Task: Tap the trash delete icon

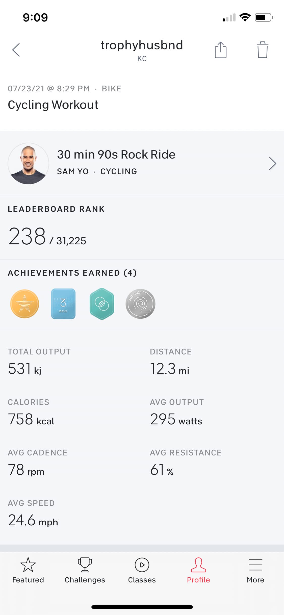Action: point(262,50)
